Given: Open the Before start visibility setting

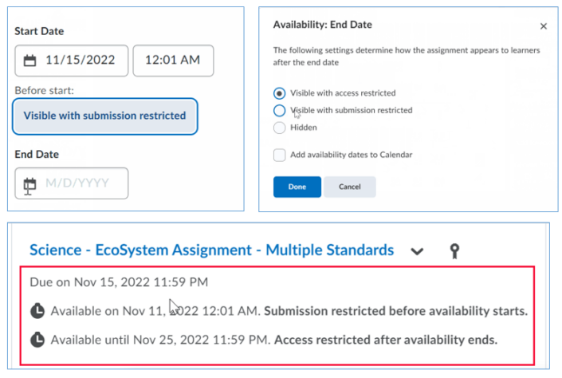Looking at the screenshot, I should pos(104,116).
